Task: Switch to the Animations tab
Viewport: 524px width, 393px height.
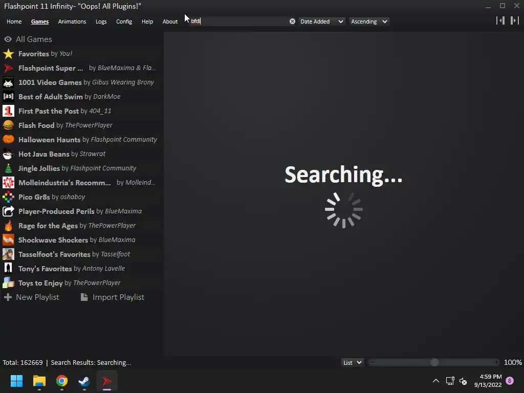Action: (72, 21)
